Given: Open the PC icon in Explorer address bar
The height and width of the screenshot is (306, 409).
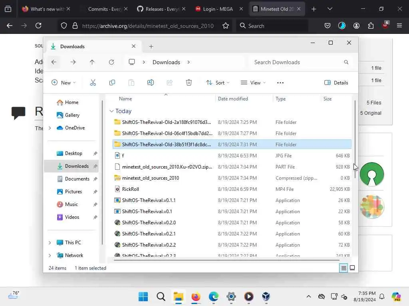Looking at the screenshot, I should click(x=132, y=62).
